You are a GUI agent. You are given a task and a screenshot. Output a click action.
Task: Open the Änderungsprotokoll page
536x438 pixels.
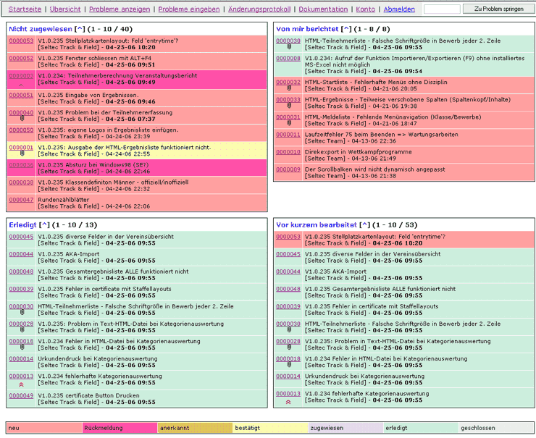[x=259, y=9]
